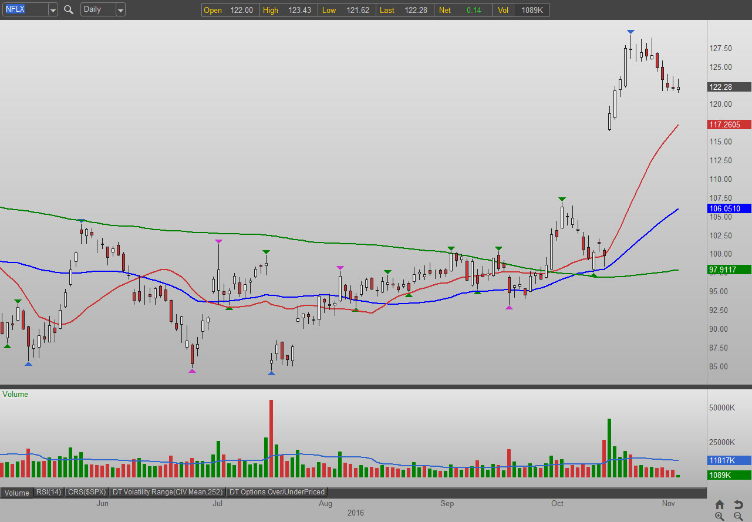This screenshot has height=522, width=752.
Task: Show DT Volatility Range tab
Action: [168, 492]
